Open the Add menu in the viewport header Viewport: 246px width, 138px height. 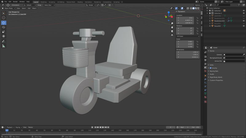tap(29, 8)
